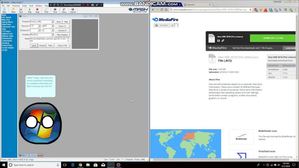This screenshot has width=299, height=168.
Task: Save the script using the Save icon
Action: (x=20, y=10)
